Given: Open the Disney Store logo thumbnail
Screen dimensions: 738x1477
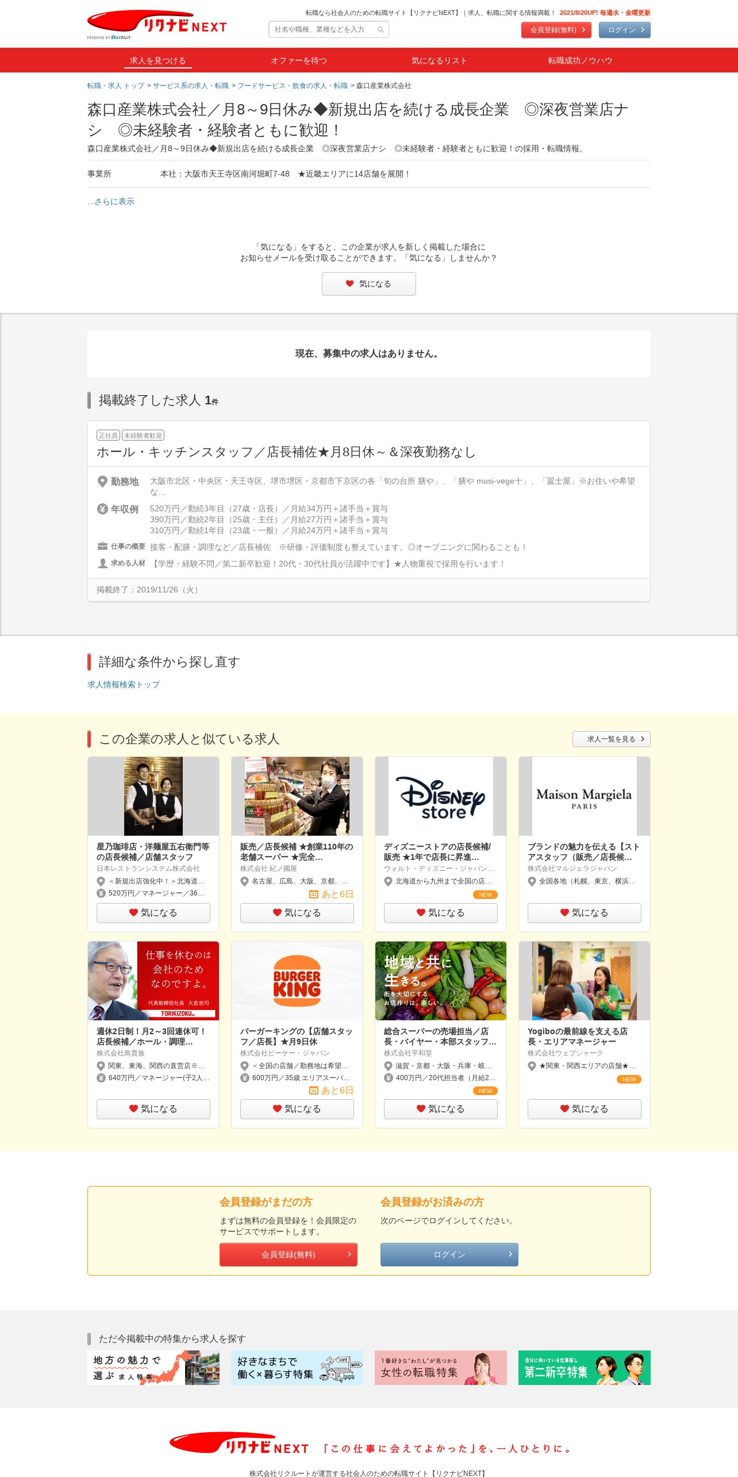Looking at the screenshot, I should pyautogui.click(x=441, y=796).
